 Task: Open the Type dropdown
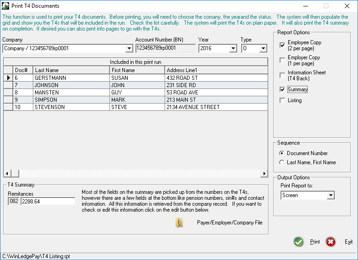click(263, 48)
